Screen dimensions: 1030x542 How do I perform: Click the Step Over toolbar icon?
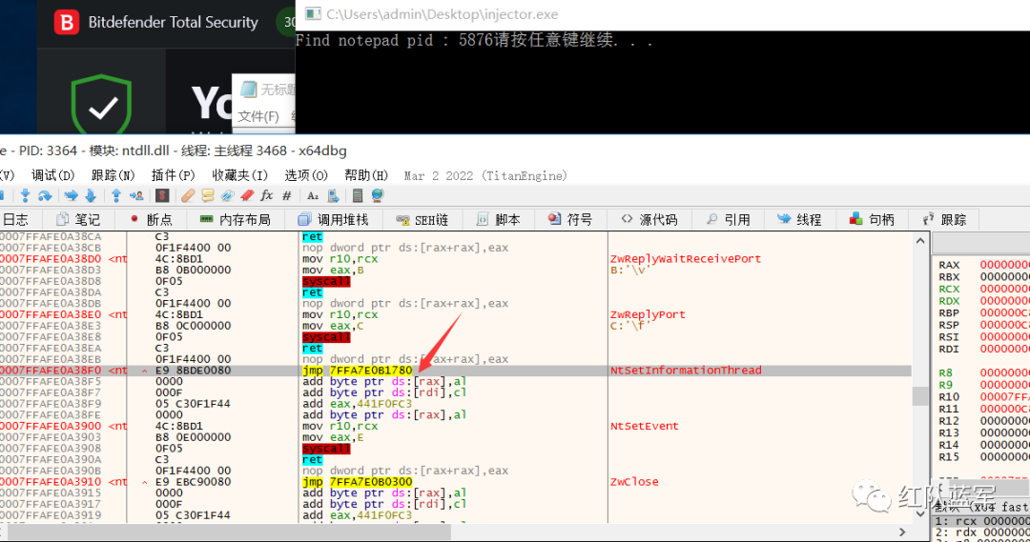[45, 195]
